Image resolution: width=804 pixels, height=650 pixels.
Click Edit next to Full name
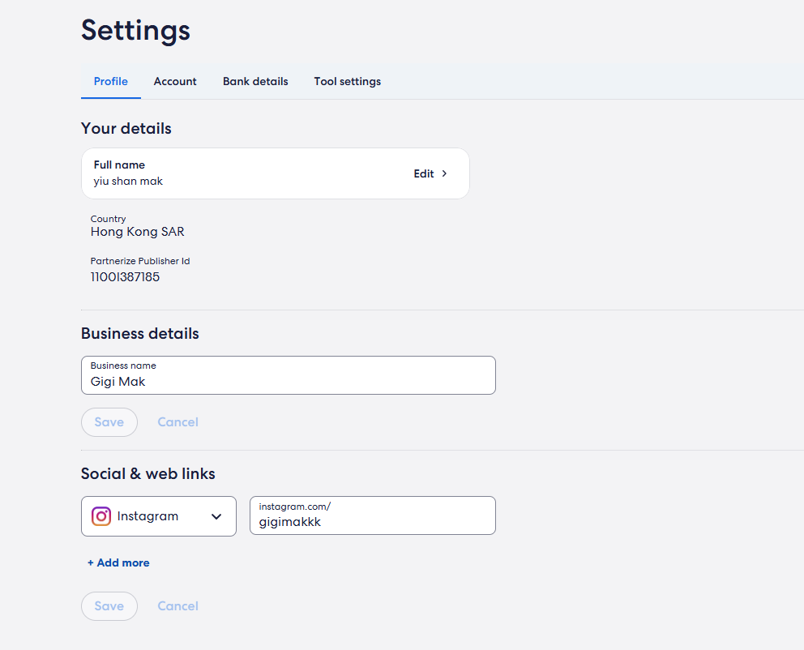pos(424,173)
